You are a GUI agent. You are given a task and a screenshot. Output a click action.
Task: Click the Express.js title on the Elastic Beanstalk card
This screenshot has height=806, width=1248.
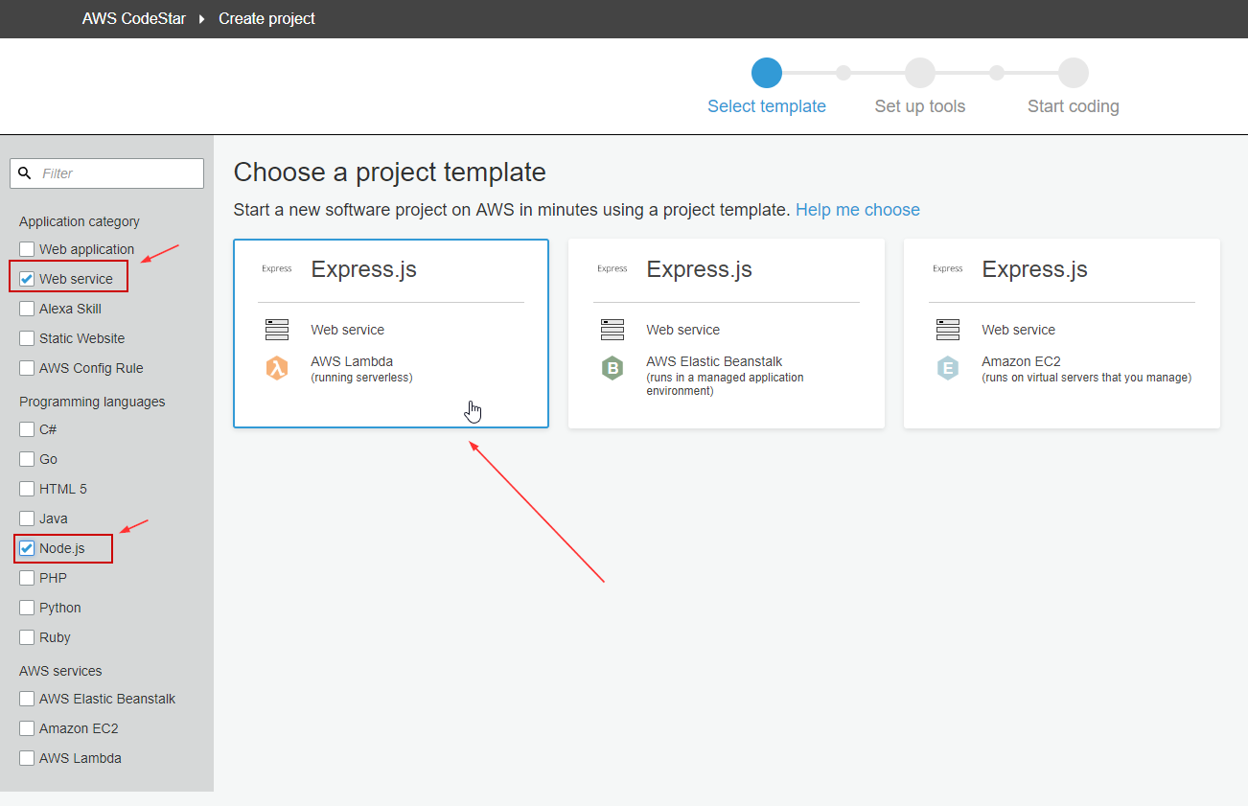pyautogui.click(x=700, y=269)
